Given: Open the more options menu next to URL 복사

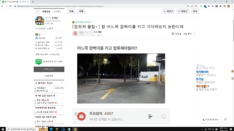Looking at the screenshot, I should (194, 34).
